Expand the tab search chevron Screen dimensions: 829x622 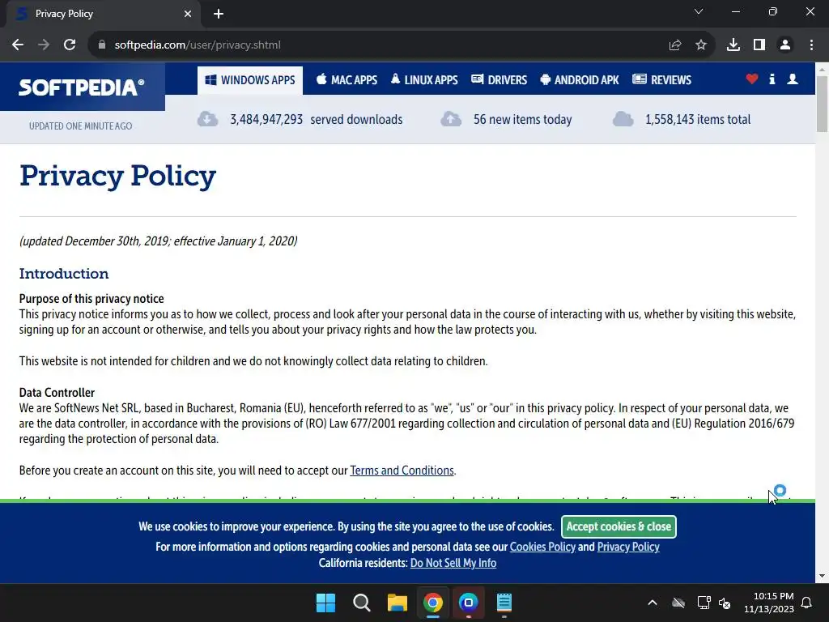[699, 11]
